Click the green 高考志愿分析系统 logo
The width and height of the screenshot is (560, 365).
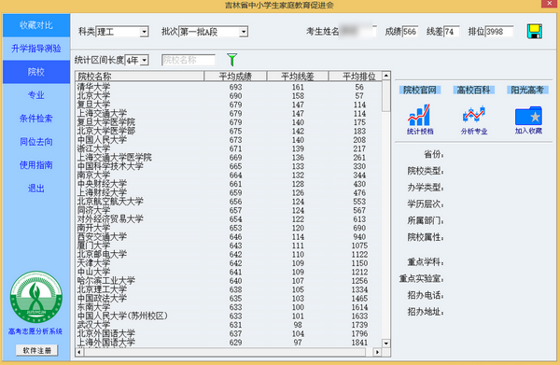(x=35, y=297)
